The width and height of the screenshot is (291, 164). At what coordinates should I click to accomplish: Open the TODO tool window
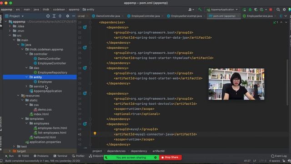coord(23,156)
